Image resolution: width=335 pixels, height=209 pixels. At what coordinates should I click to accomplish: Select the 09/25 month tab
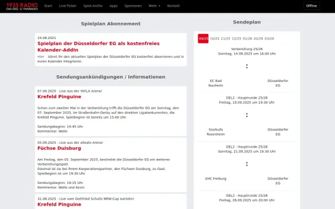pos(203,38)
